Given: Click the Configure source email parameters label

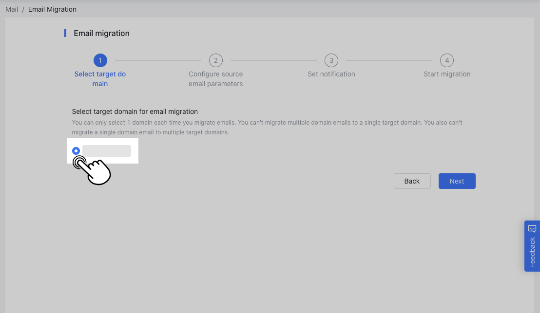Looking at the screenshot, I should (x=215, y=78).
